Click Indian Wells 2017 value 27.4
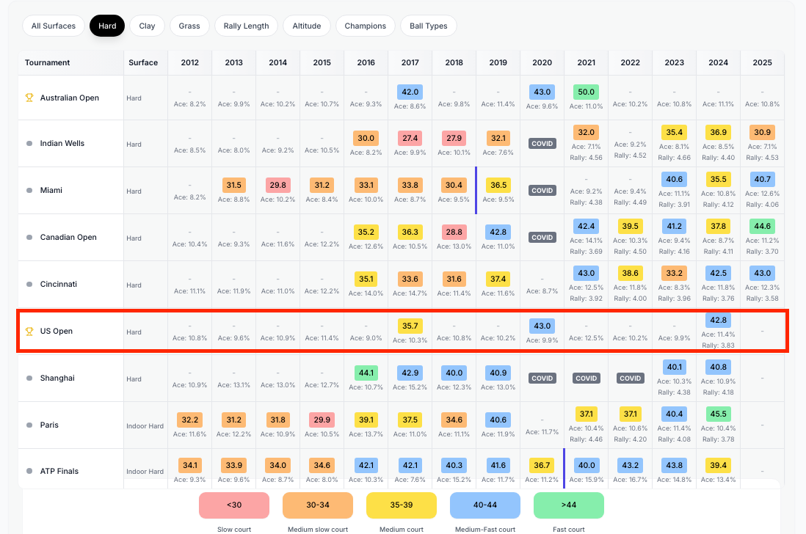This screenshot has height=534, width=806. [410, 138]
